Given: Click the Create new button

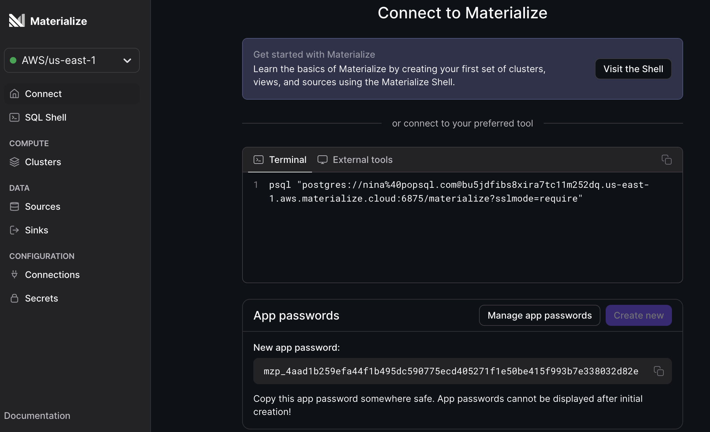Looking at the screenshot, I should (x=638, y=315).
